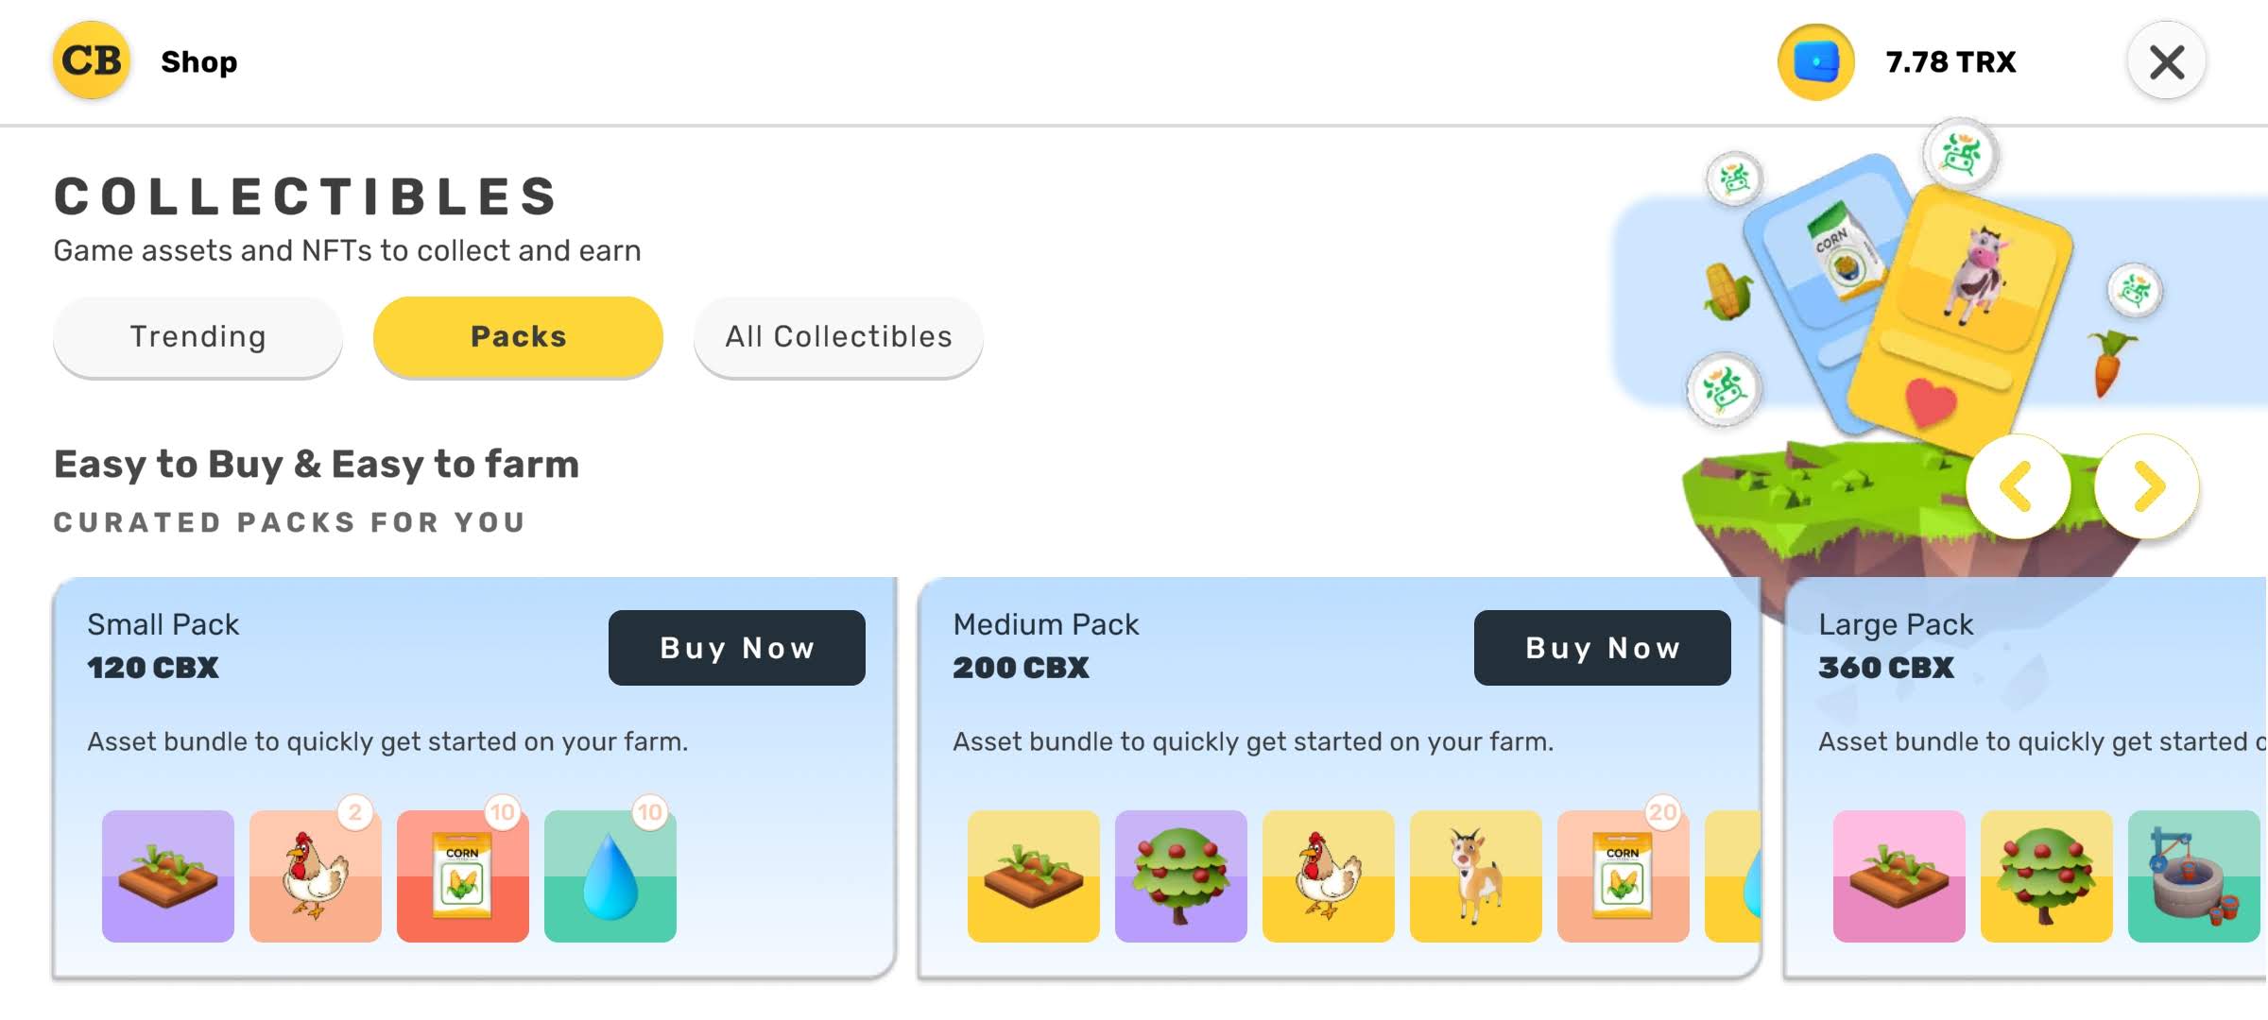Image resolution: width=2268 pixels, height=1020 pixels.
Task: Select the Medium Pack corn seed icon
Action: (x=1624, y=875)
